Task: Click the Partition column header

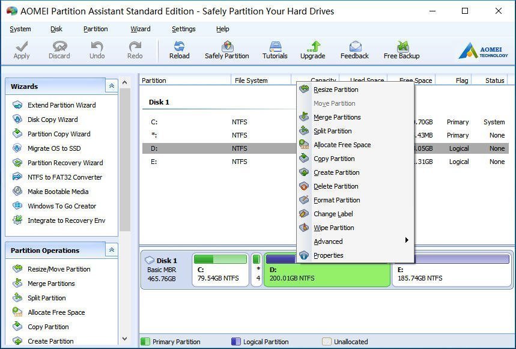Action: coord(185,80)
